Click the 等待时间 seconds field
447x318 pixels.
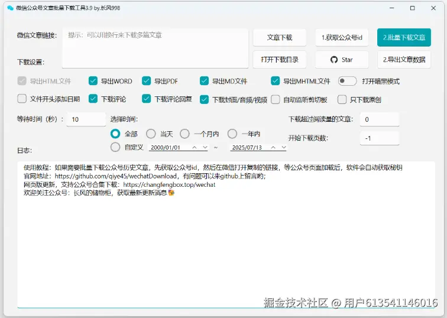[86, 119]
